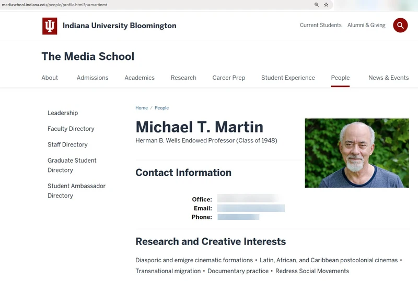Click the Home breadcrumb link
The width and height of the screenshot is (418, 281).
142,108
